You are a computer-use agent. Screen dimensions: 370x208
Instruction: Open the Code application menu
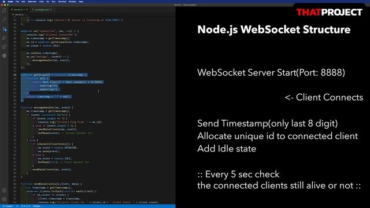pyautogui.click(x=10, y=1)
